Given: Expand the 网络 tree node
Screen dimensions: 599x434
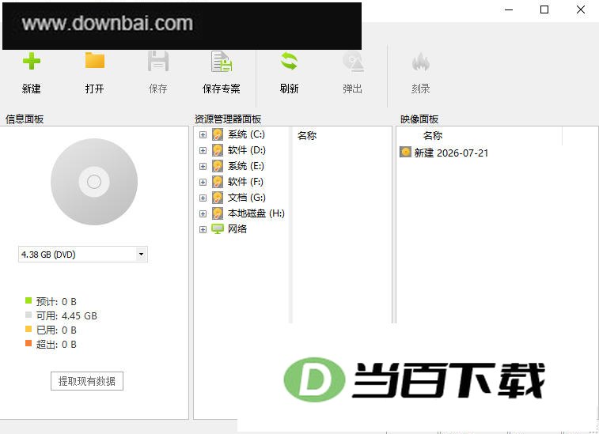Looking at the screenshot, I should click(203, 229).
